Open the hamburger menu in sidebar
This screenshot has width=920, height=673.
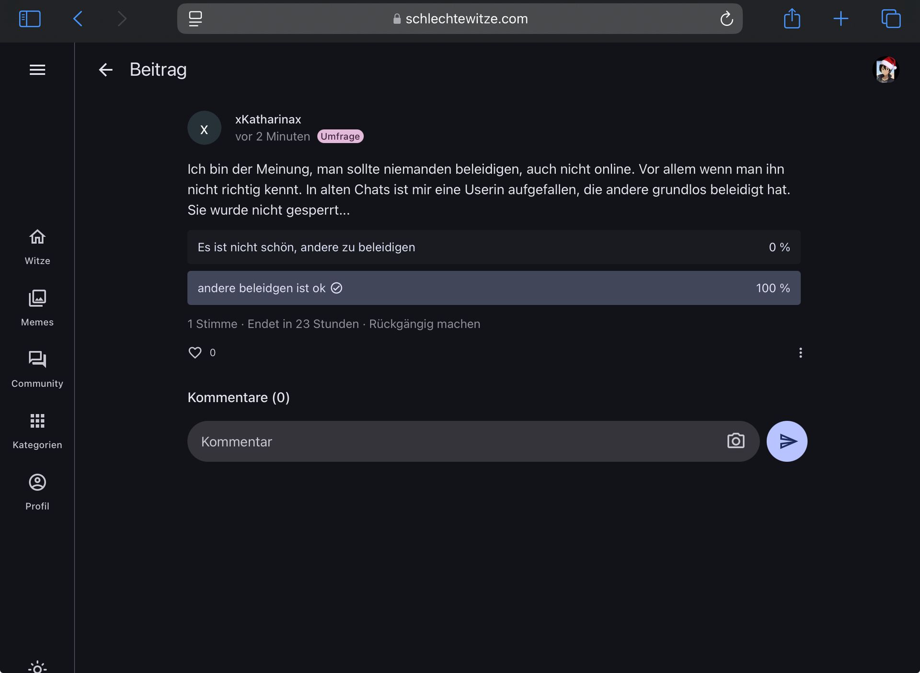tap(37, 70)
